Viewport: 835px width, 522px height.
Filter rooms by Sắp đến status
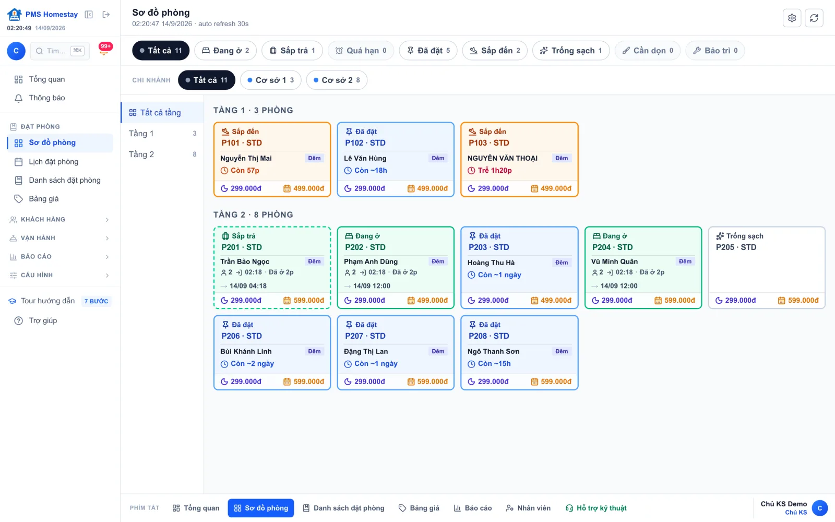495,51
